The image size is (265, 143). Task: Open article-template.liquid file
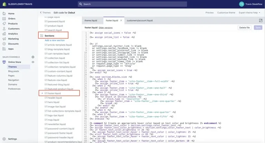tap(58, 45)
